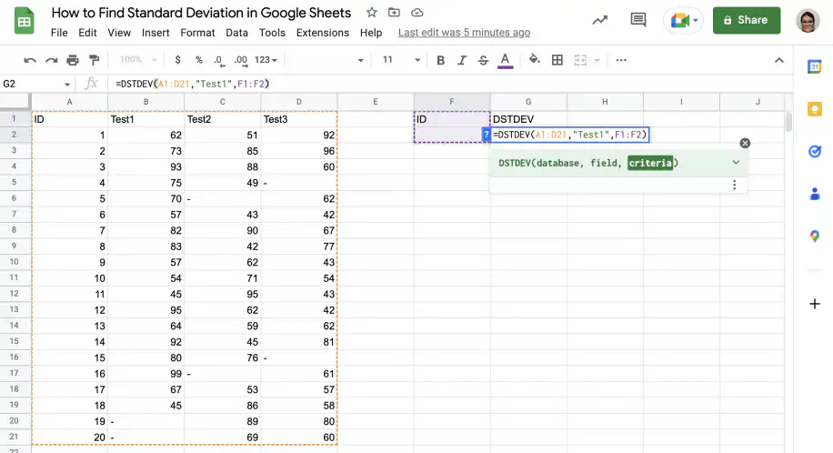Hide the menus with chevron
This screenshot has height=453, width=833.
778,60
